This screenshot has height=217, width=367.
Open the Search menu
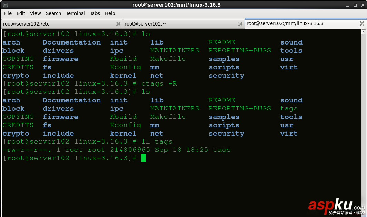[53, 13]
